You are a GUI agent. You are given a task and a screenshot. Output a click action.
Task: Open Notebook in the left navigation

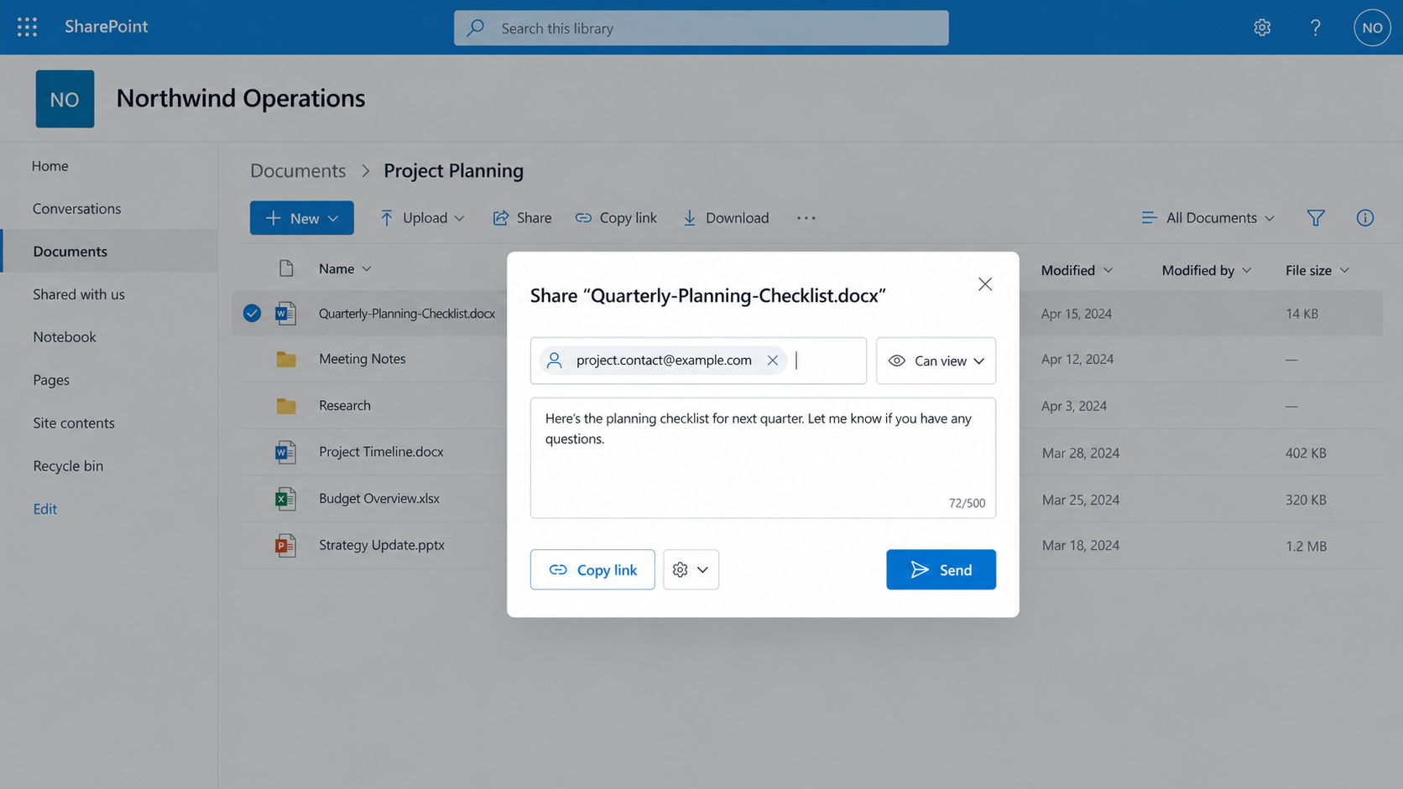(65, 337)
